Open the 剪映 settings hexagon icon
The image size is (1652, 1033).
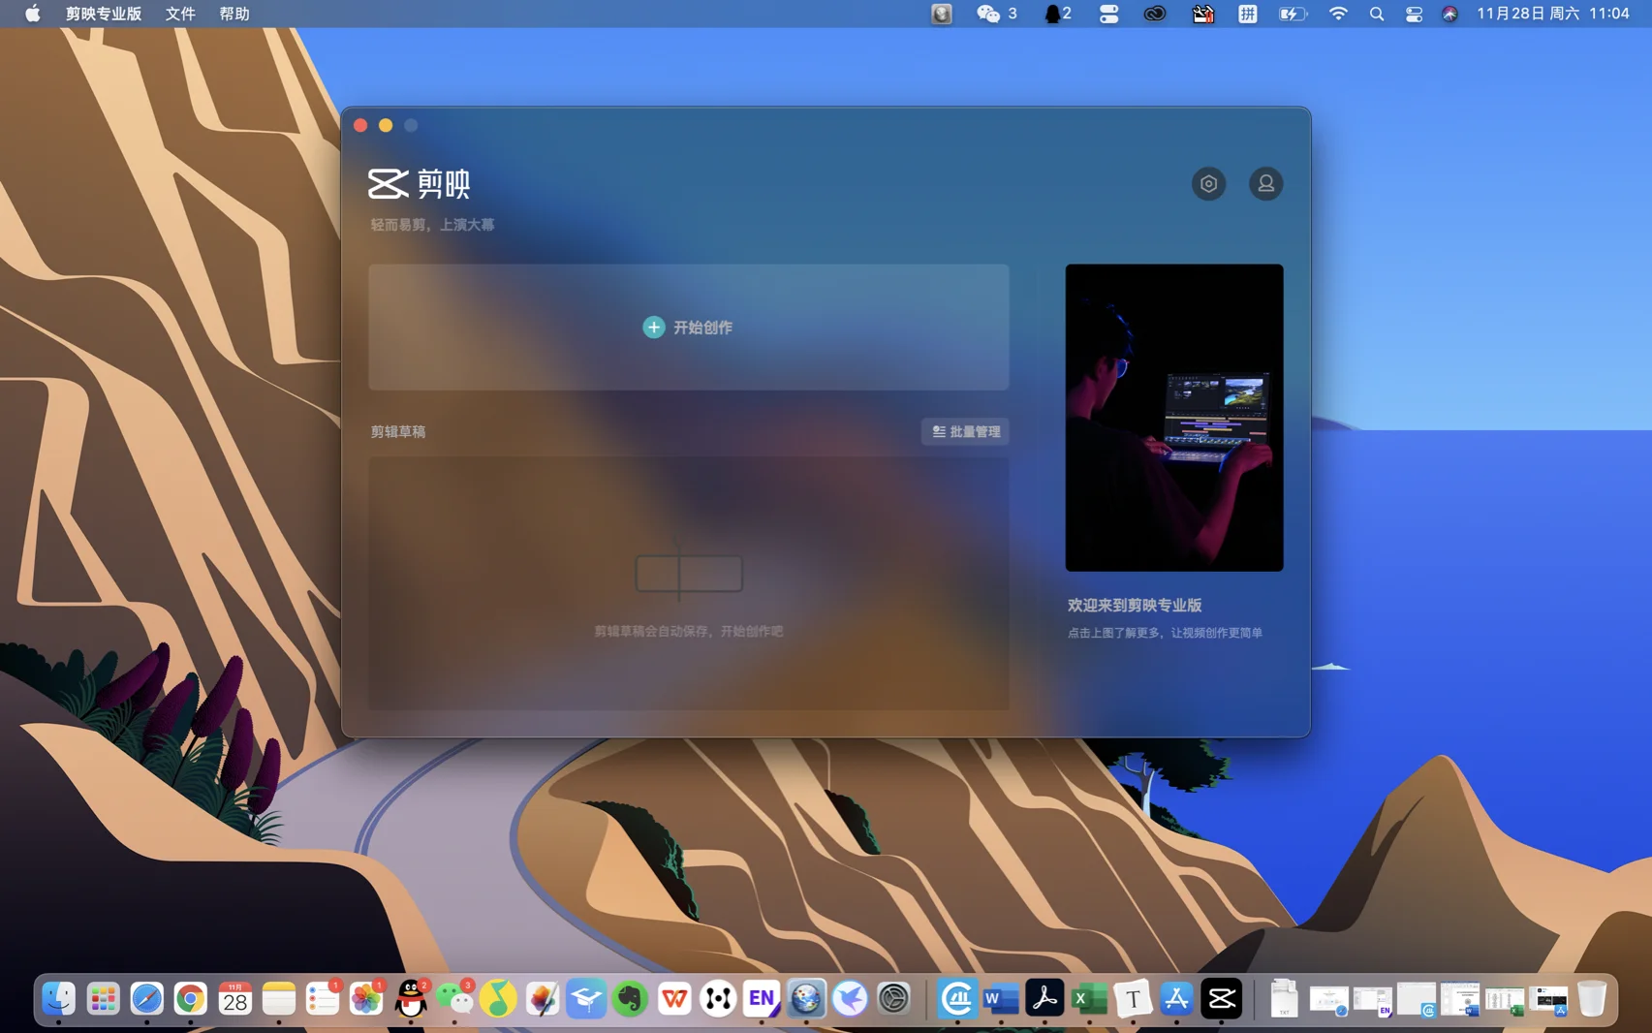tap(1208, 184)
